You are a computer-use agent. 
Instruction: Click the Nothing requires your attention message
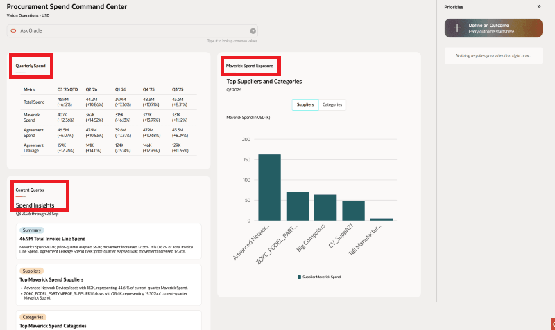pyautogui.click(x=493, y=56)
